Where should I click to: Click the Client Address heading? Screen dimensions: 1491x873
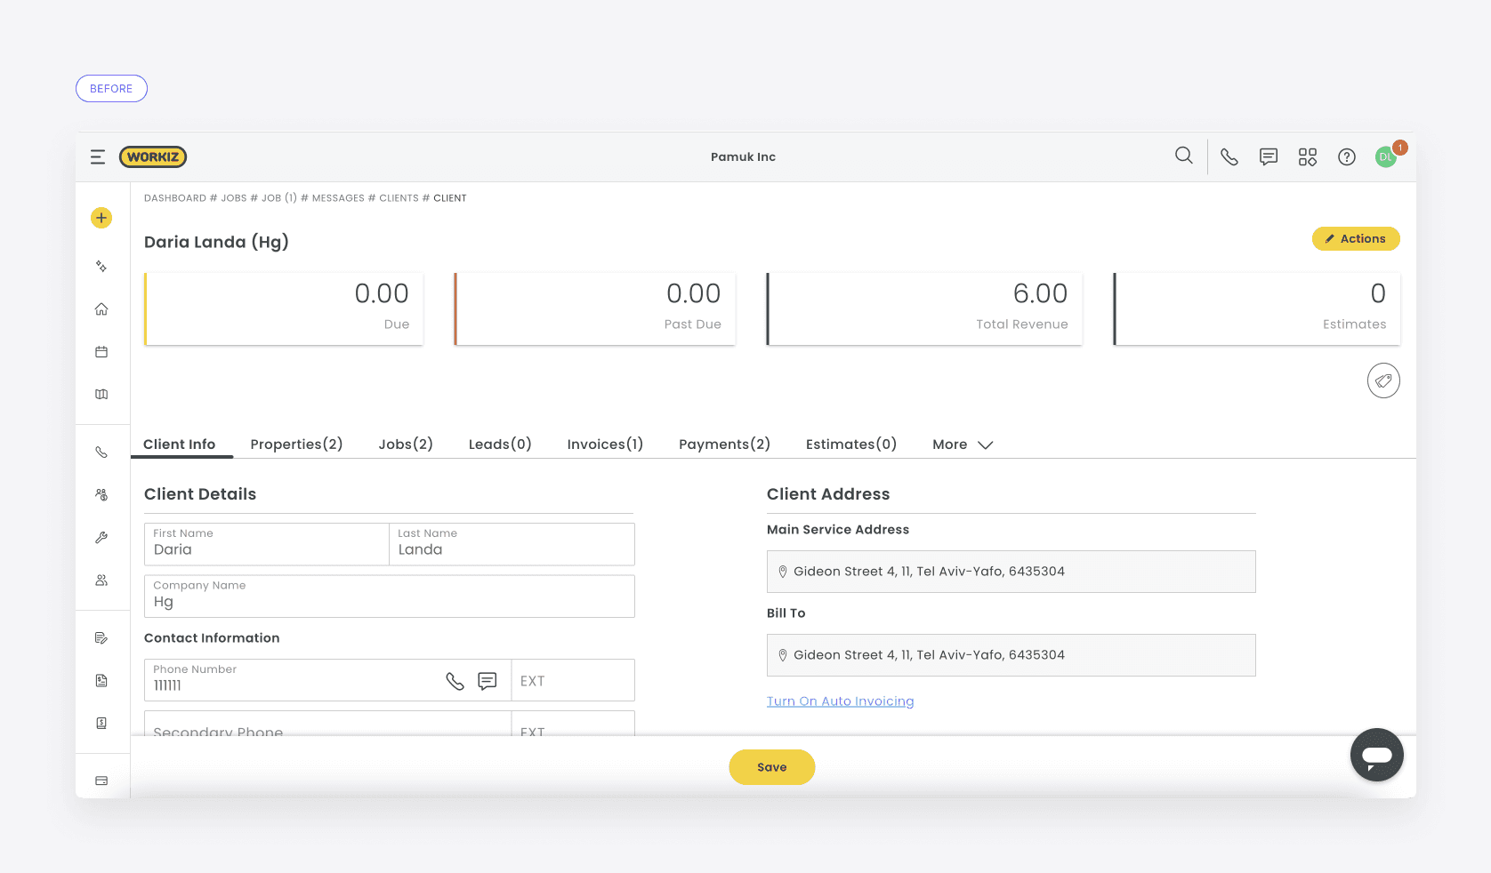point(828,494)
